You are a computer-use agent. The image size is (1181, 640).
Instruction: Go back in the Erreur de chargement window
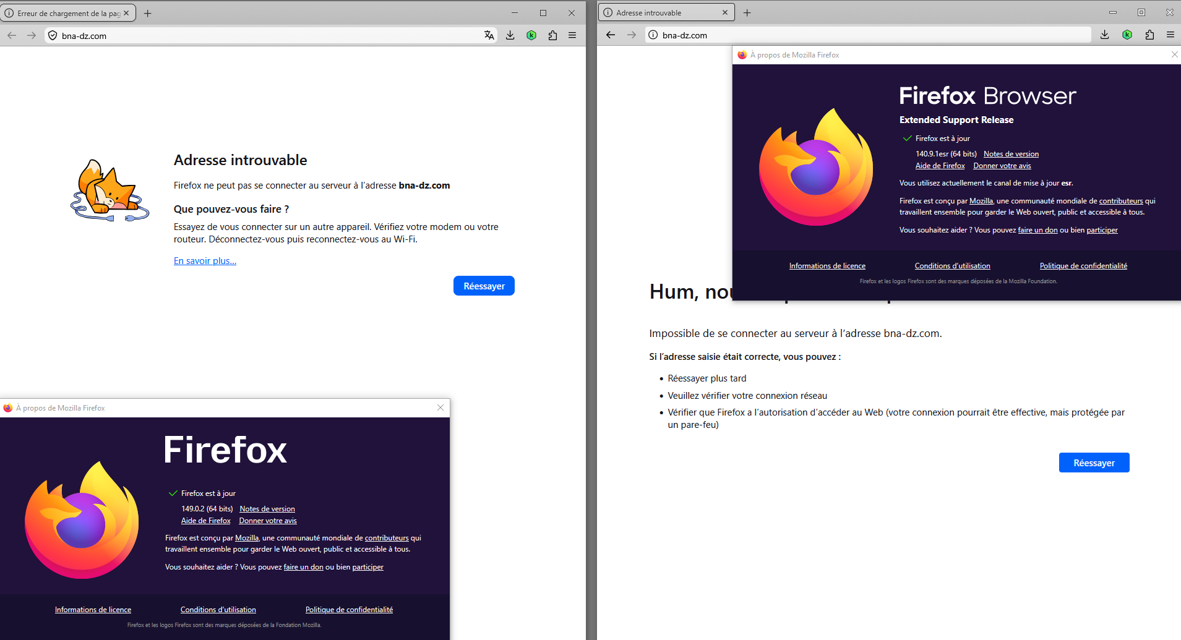[12, 36]
